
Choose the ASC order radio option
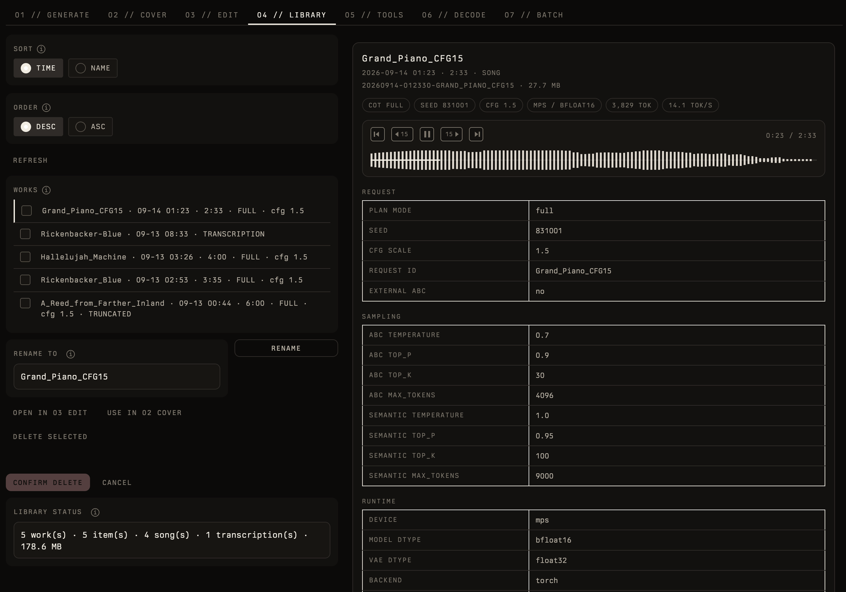pos(90,127)
